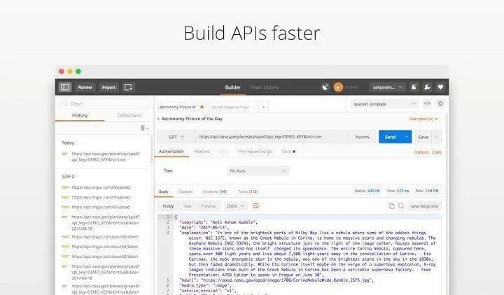Click the "media_type": "image" line
504x295 pixels.
pyautogui.click(x=205, y=285)
